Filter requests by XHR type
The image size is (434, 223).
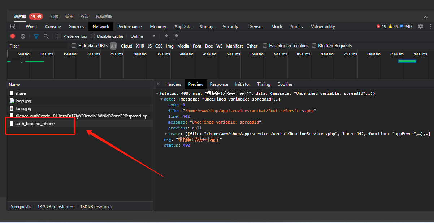tap(140, 46)
